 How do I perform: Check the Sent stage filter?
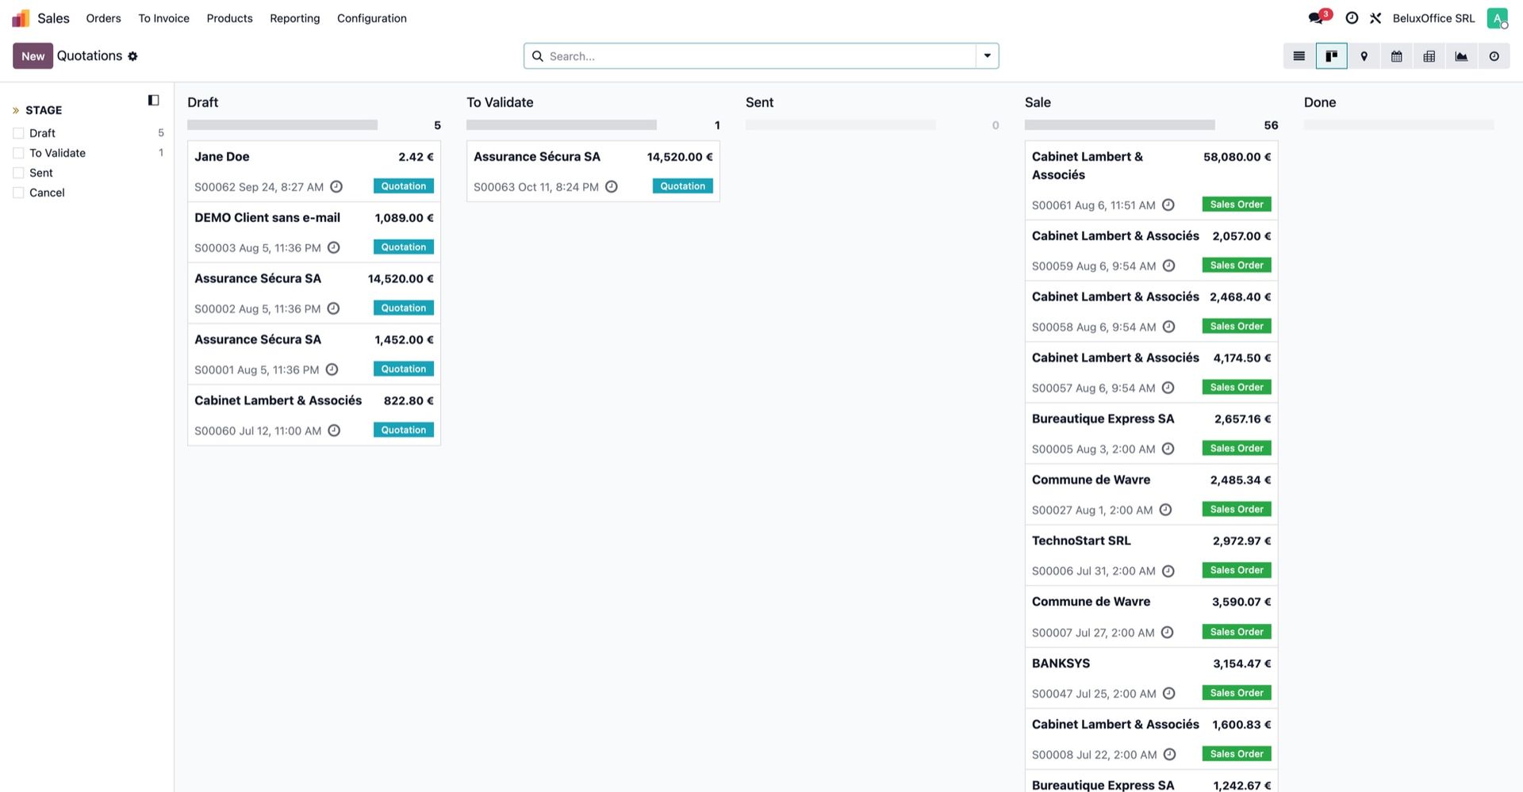18,173
